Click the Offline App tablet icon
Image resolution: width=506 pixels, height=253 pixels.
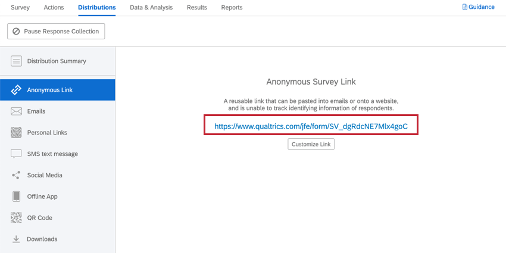point(16,196)
